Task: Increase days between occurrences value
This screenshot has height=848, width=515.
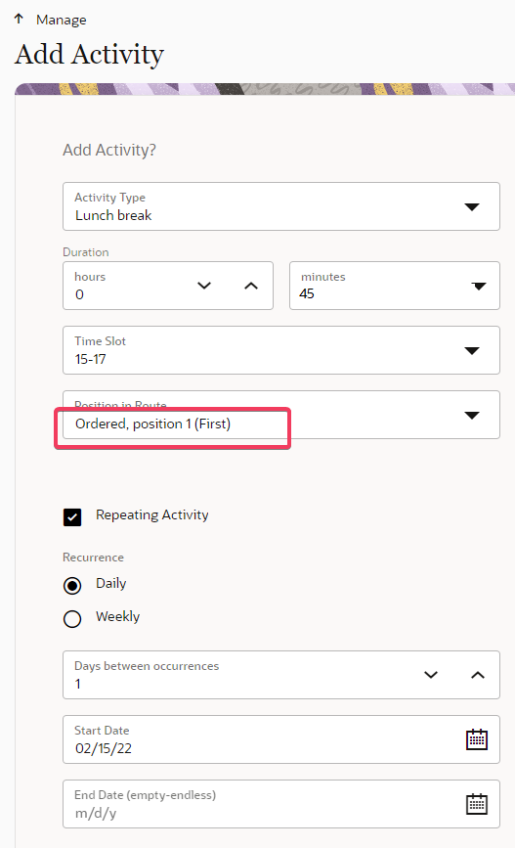Action: click(x=478, y=675)
